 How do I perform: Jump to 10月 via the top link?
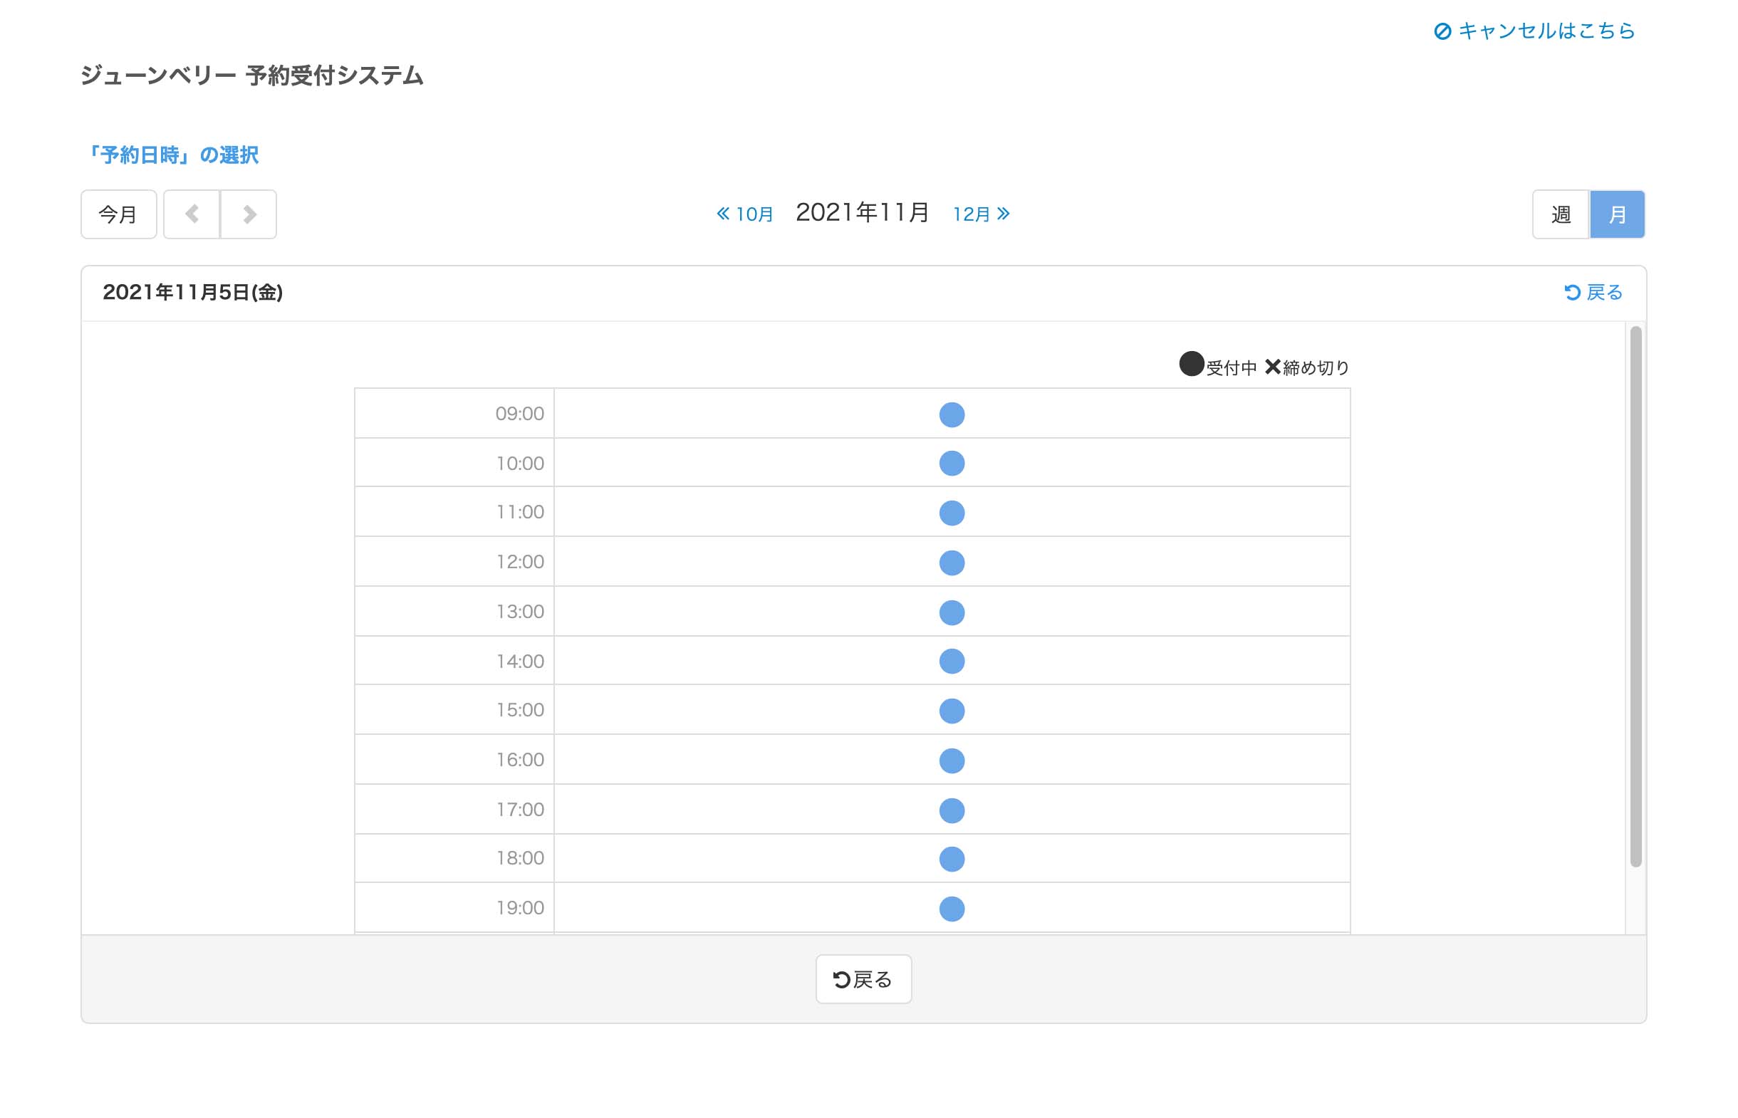pyautogui.click(x=744, y=214)
